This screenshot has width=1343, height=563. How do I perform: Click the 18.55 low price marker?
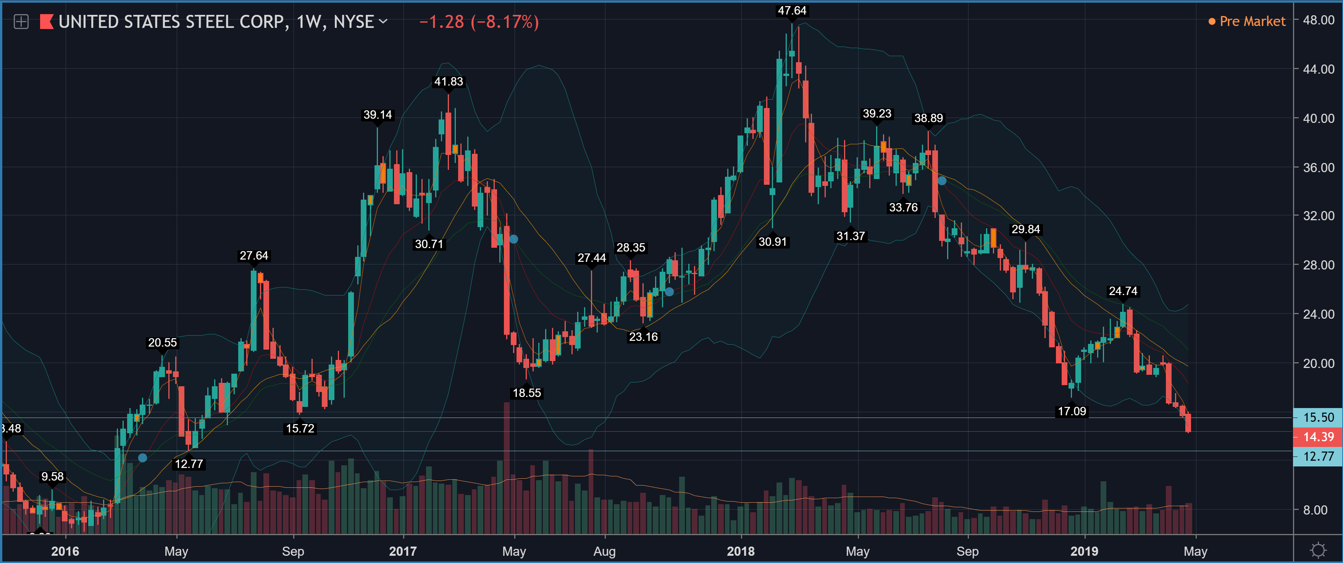(x=526, y=393)
